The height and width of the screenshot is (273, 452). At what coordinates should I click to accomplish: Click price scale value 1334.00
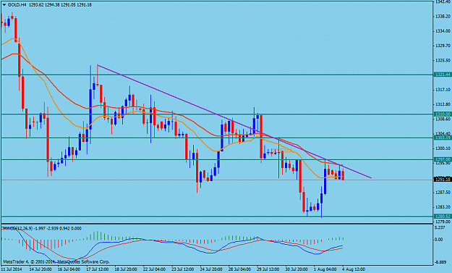(x=443, y=31)
